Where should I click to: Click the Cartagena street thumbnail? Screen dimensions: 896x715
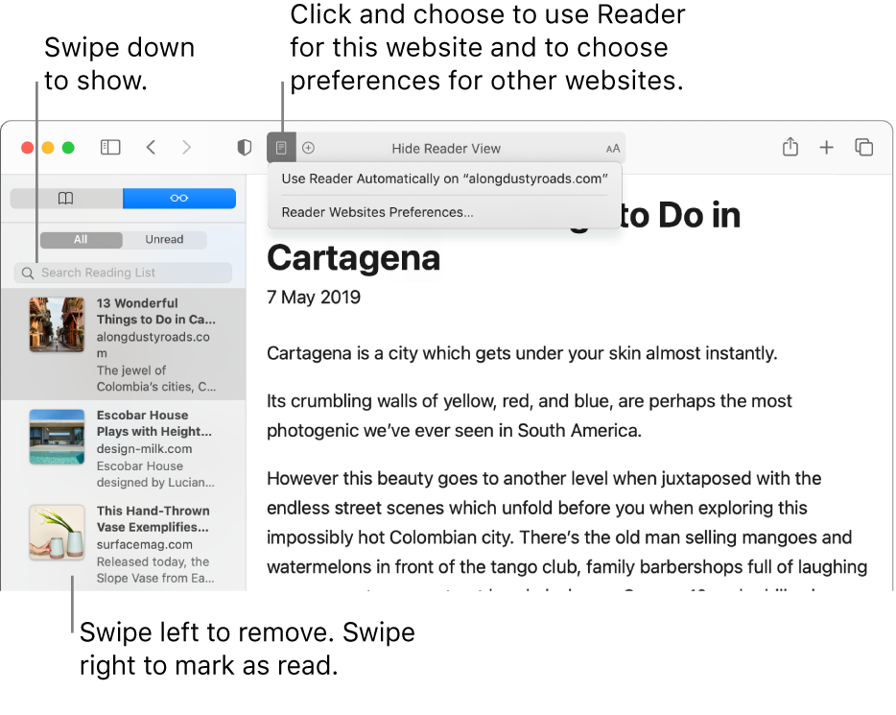point(58,324)
